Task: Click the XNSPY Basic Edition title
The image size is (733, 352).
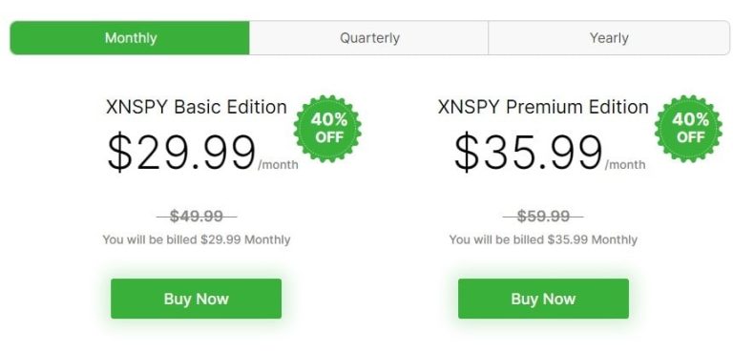Action: point(197,107)
